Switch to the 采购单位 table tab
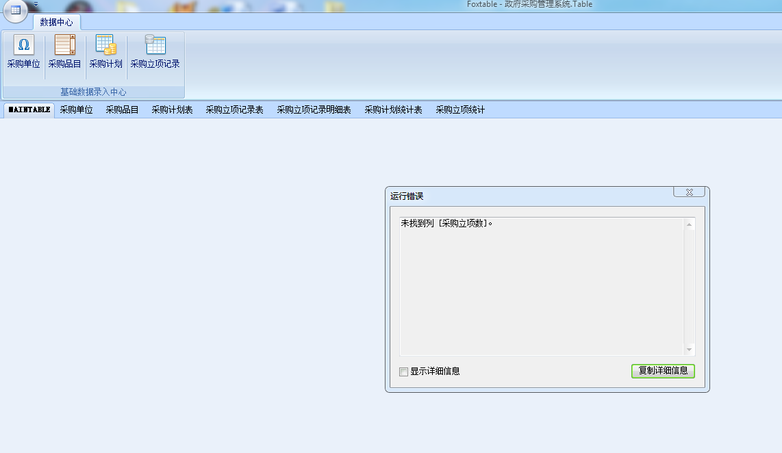Image resolution: width=782 pixels, height=453 pixels. pyautogui.click(x=76, y=109)
